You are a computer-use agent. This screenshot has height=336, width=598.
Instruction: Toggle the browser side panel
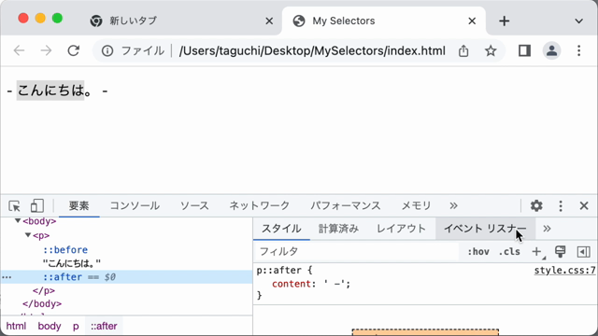524,50
